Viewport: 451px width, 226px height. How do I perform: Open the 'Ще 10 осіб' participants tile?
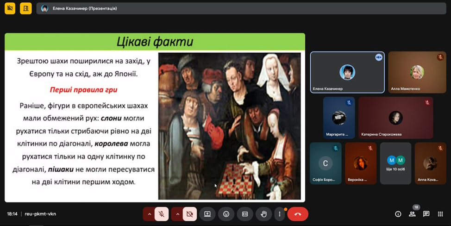point(395,163)
